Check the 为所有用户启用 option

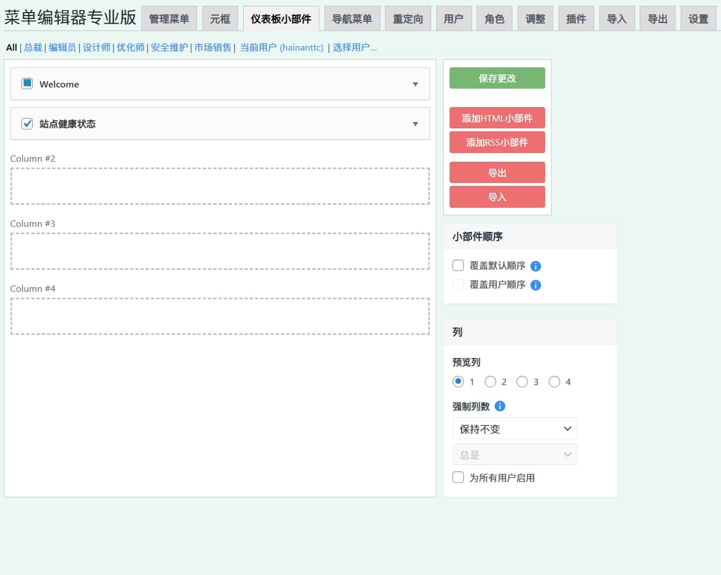coord(458,477)
